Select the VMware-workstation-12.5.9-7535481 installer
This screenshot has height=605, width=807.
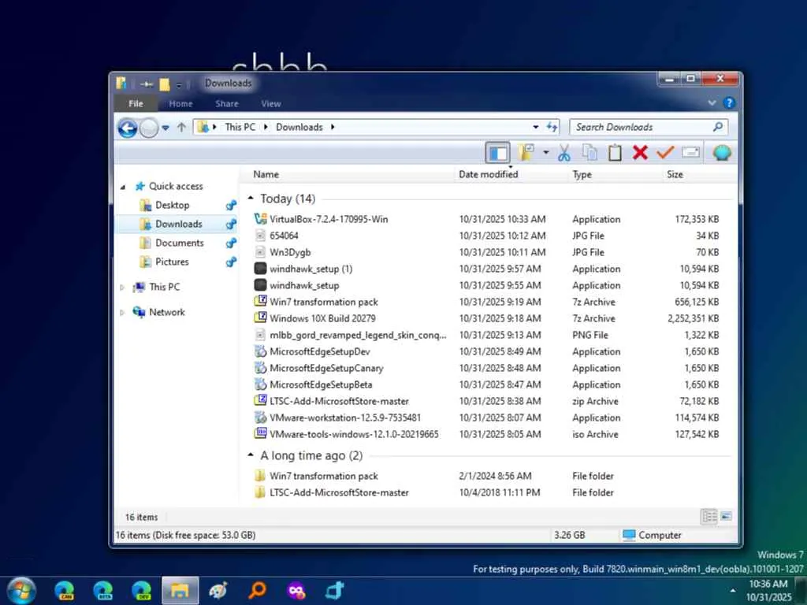[345, 418]
